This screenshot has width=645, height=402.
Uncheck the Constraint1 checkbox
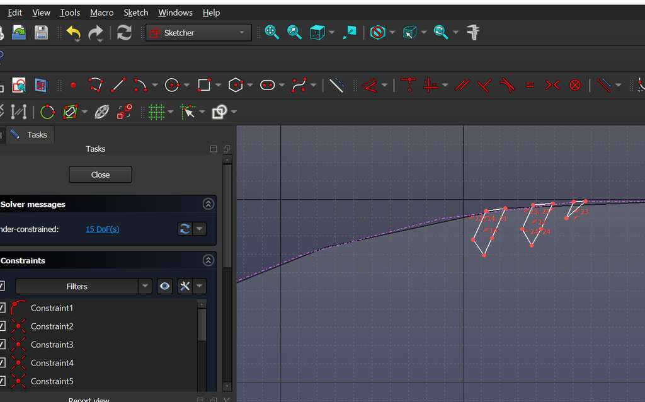pyautogui.click(x=3, y=307)
